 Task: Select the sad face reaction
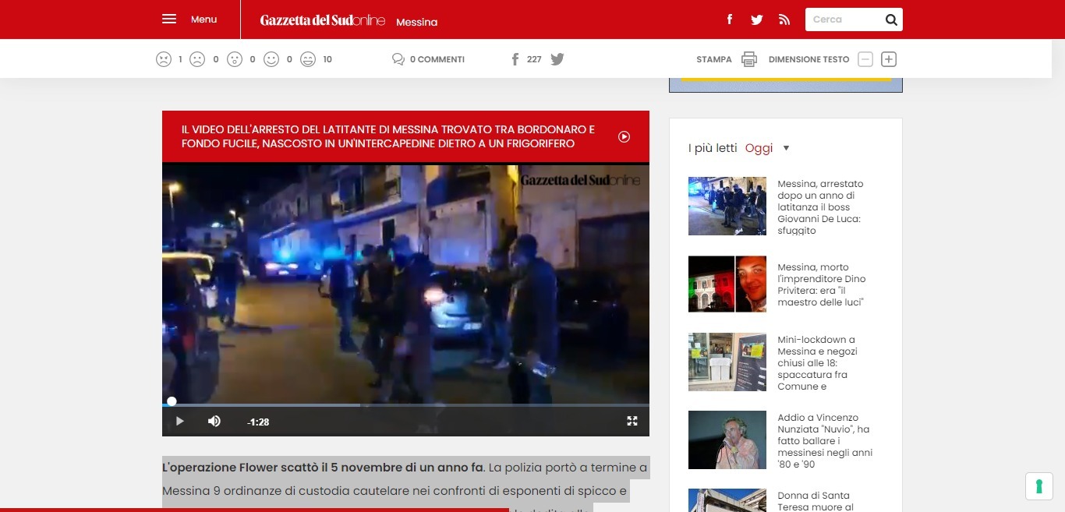tap(197, 59)
